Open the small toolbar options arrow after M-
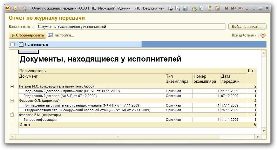This screenshot has width=277, height=150. [247, 9]
